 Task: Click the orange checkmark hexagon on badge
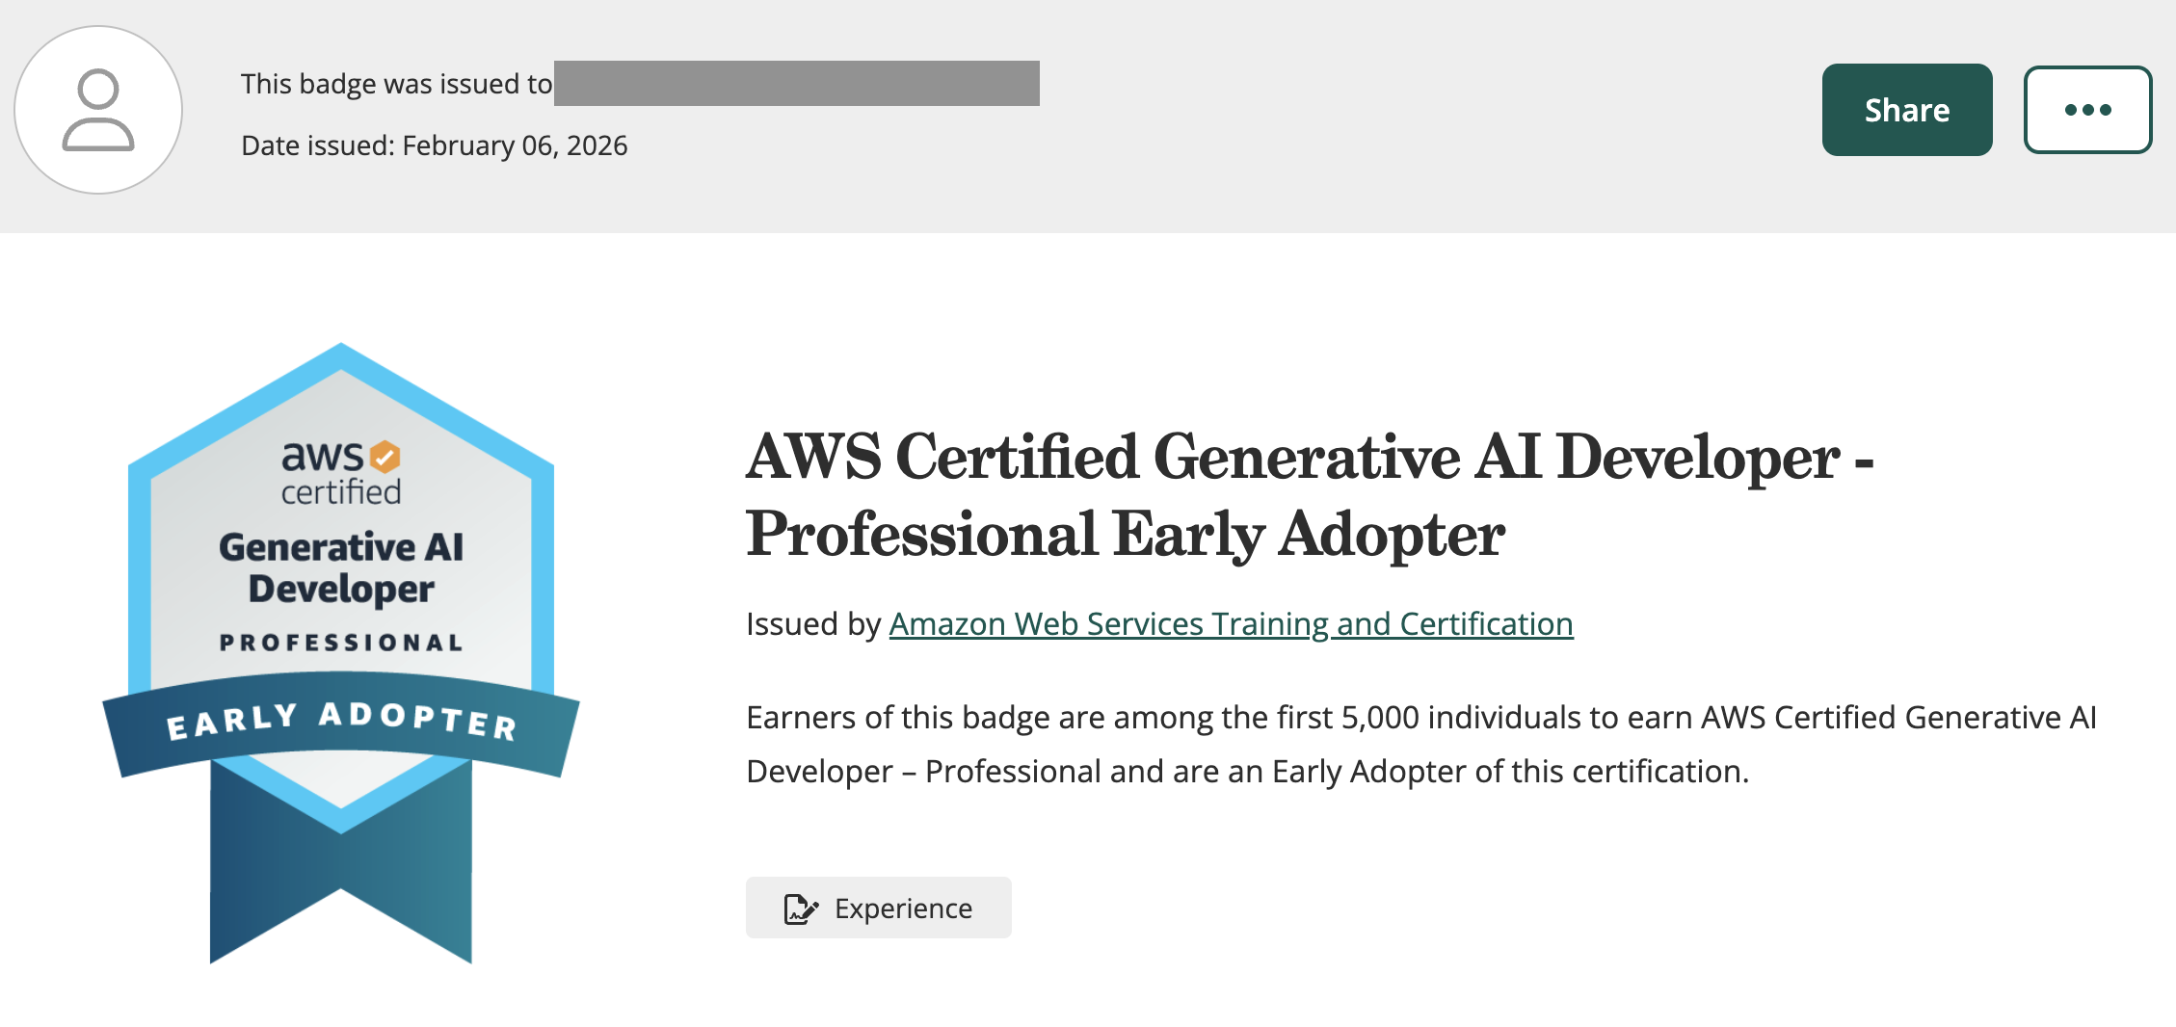(385, 457)
